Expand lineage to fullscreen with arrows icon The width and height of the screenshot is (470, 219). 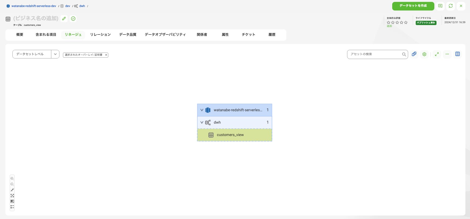coord(437,54)
